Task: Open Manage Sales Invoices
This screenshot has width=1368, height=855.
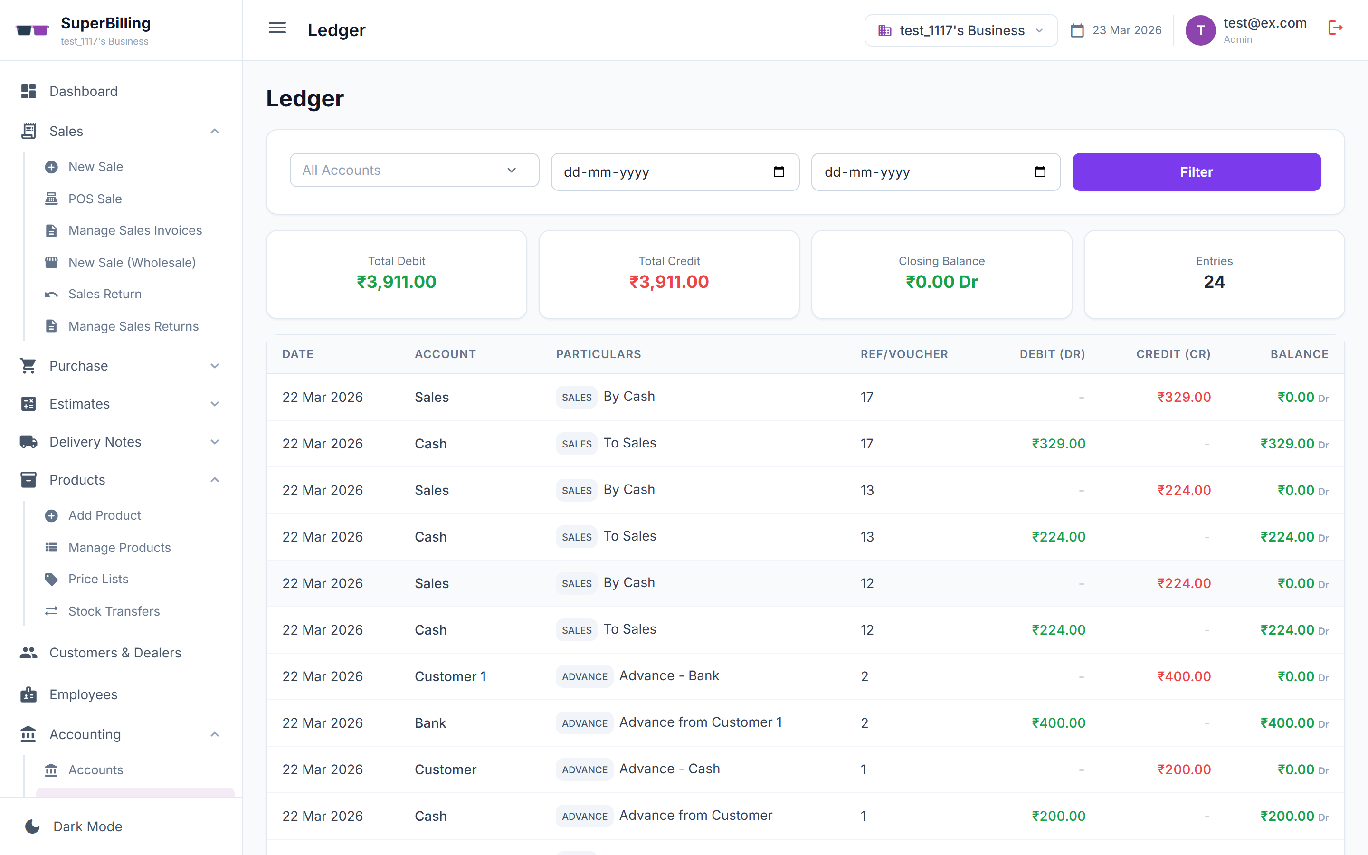Action: (135, 230)
